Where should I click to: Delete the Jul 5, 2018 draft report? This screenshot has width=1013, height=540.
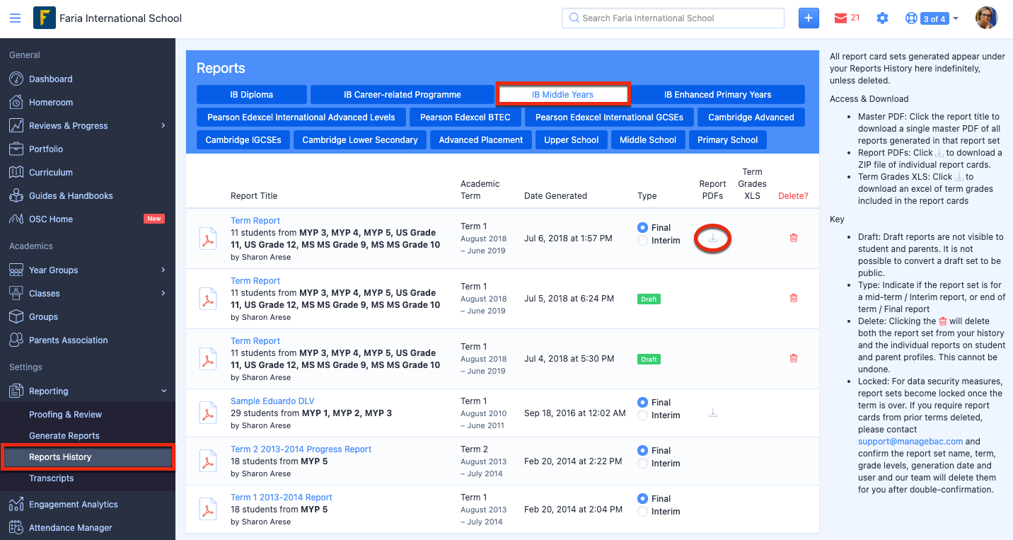(x=793, y=298)
